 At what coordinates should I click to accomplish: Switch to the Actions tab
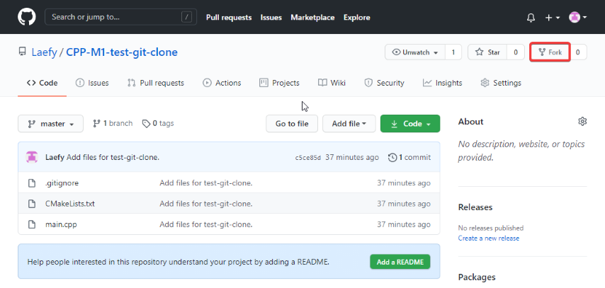222,83
